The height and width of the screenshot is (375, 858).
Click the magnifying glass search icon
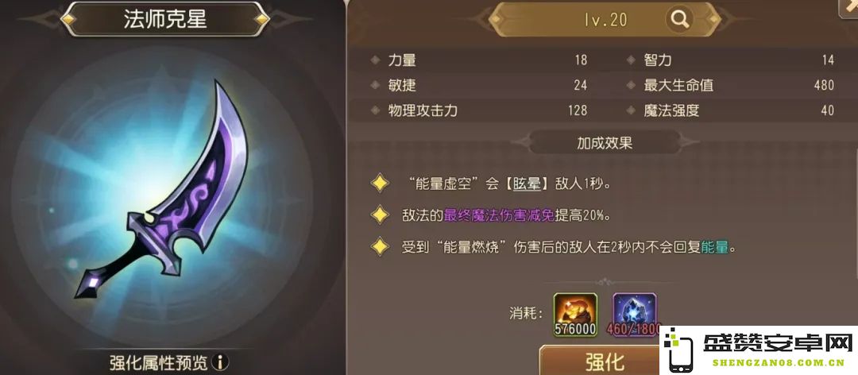(x=679, y=20)
